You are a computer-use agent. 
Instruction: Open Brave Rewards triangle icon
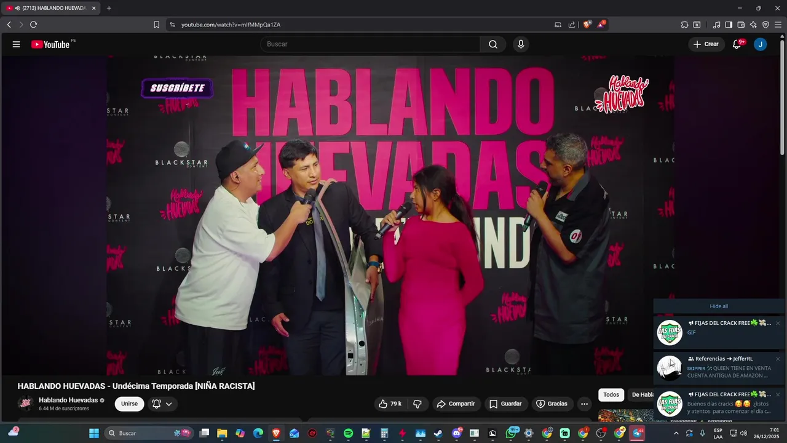(x=601, y=25)
